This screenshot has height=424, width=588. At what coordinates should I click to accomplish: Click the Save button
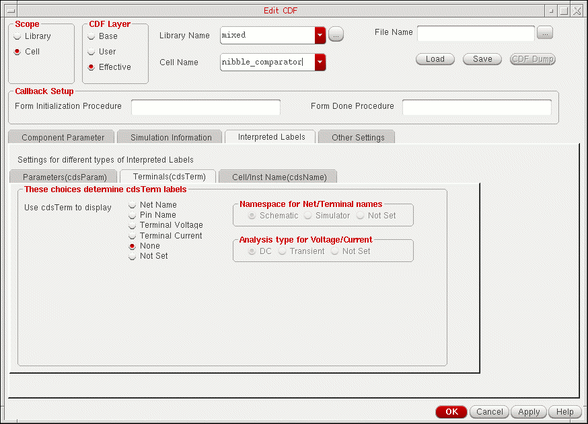(x=482, y=59)
